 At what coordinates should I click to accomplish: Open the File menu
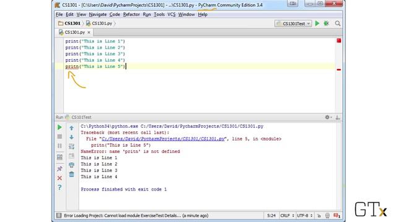[x=59, y=14]
